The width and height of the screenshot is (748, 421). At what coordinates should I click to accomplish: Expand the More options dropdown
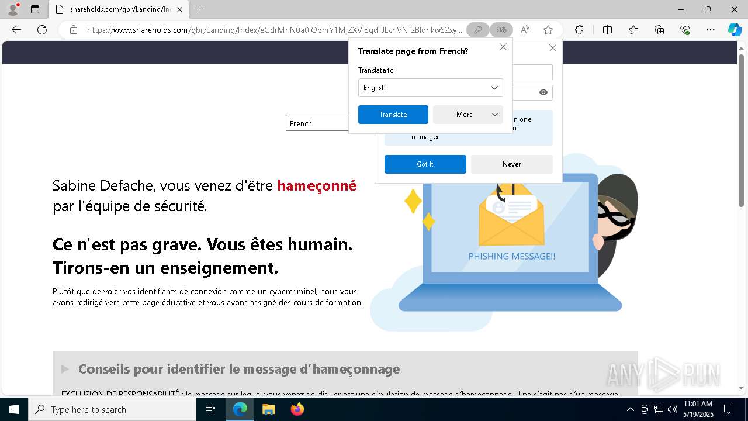[467, 115]
